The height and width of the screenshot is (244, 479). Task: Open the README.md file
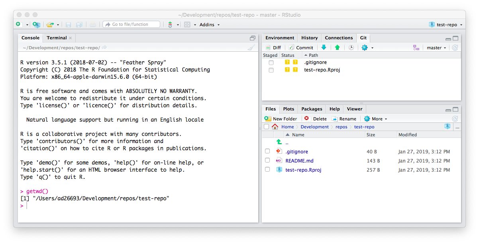[x=299, y=161]
